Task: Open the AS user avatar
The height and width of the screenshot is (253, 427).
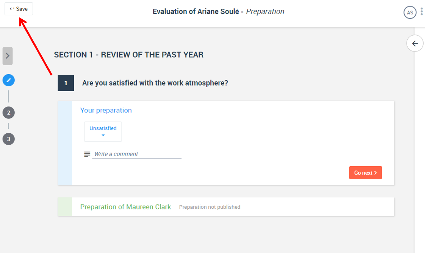Action: (x=410, y=12)
